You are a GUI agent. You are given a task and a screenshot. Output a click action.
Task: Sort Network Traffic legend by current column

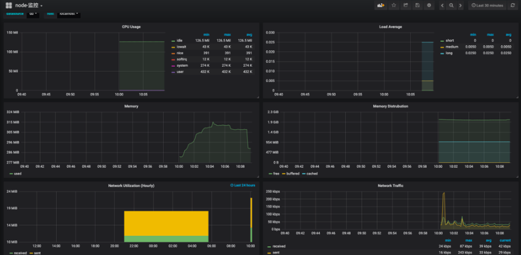[x=505, y=240]
